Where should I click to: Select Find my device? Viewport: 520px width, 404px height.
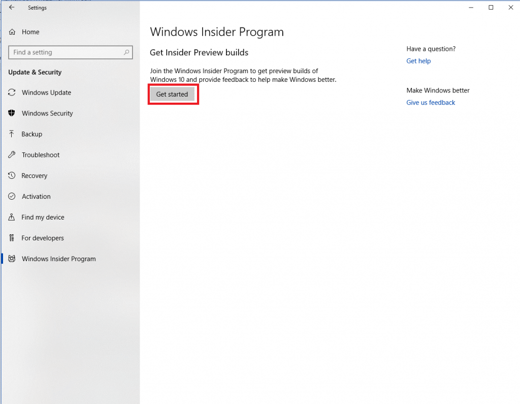(43, 217)
